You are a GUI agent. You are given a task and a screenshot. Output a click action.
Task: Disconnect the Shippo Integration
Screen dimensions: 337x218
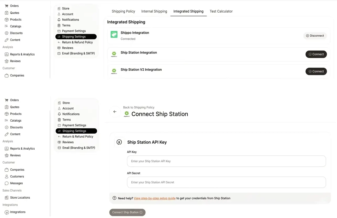point(315,36)
